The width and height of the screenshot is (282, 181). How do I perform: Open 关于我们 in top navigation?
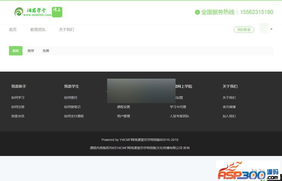click(x=66, y=29)
